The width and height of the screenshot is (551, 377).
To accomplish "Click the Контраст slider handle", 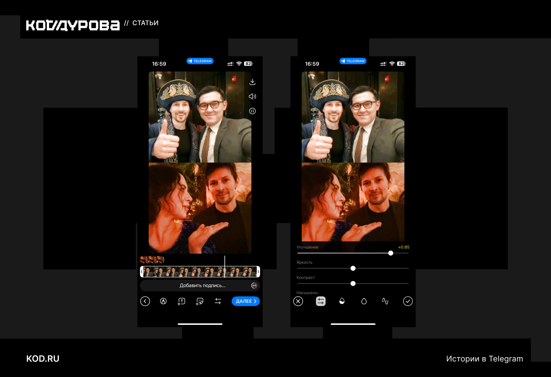I will tap(353, 284).
